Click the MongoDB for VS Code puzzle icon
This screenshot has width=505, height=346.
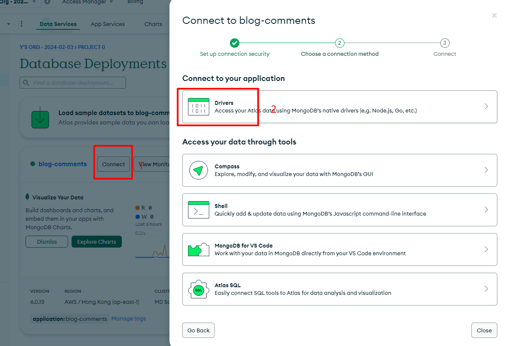point(198,249)
